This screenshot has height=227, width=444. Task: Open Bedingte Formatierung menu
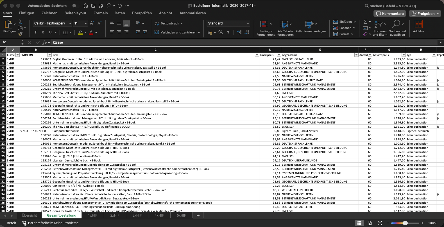[x=266, y=28]
